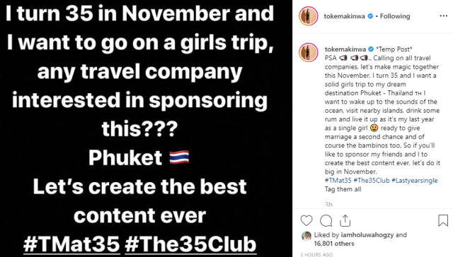Open comments with speech bubble icon
453x257 pixels.
[326, 221]
